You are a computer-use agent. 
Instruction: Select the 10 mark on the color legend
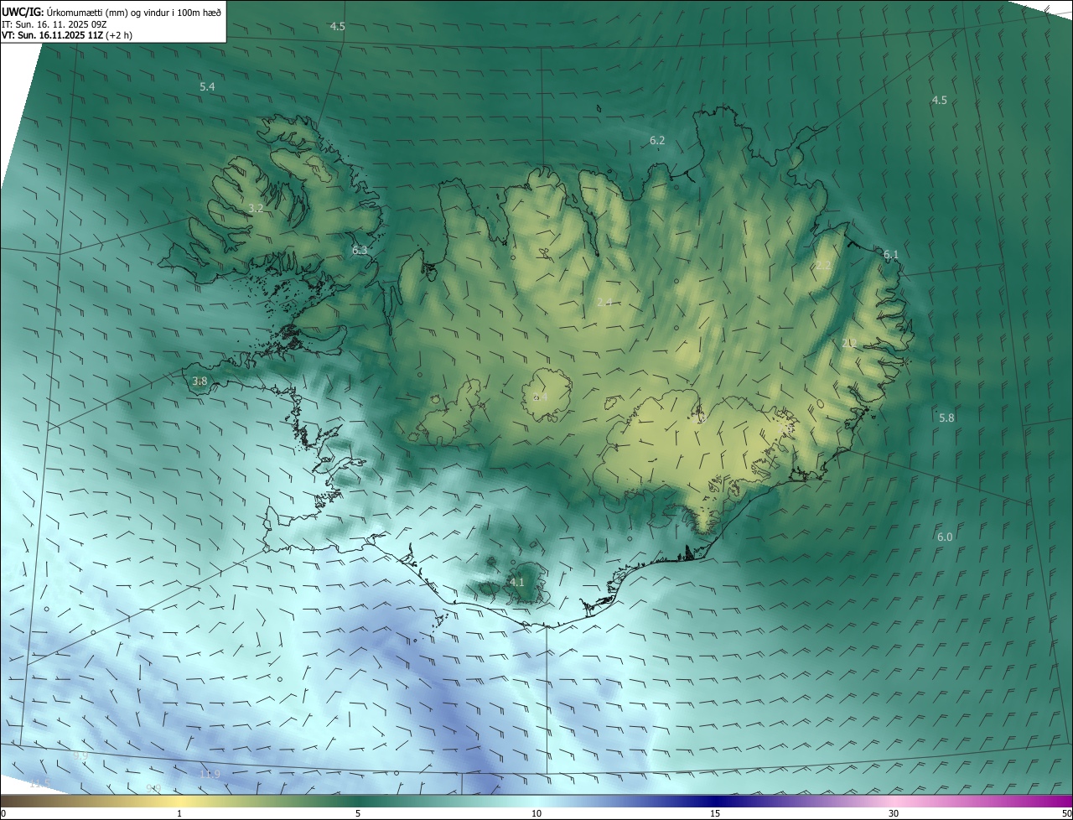coord(536,813)
